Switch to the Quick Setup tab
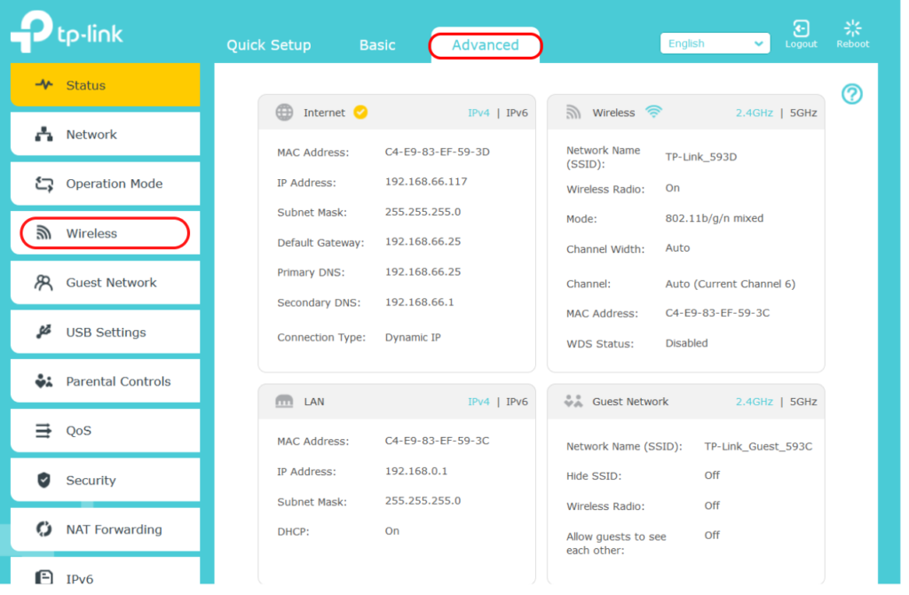Viewport: 909px width, 595px height. (268, 45)
